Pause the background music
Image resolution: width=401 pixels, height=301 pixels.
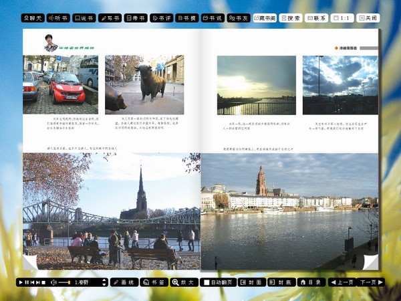click(x=27, y=282)
